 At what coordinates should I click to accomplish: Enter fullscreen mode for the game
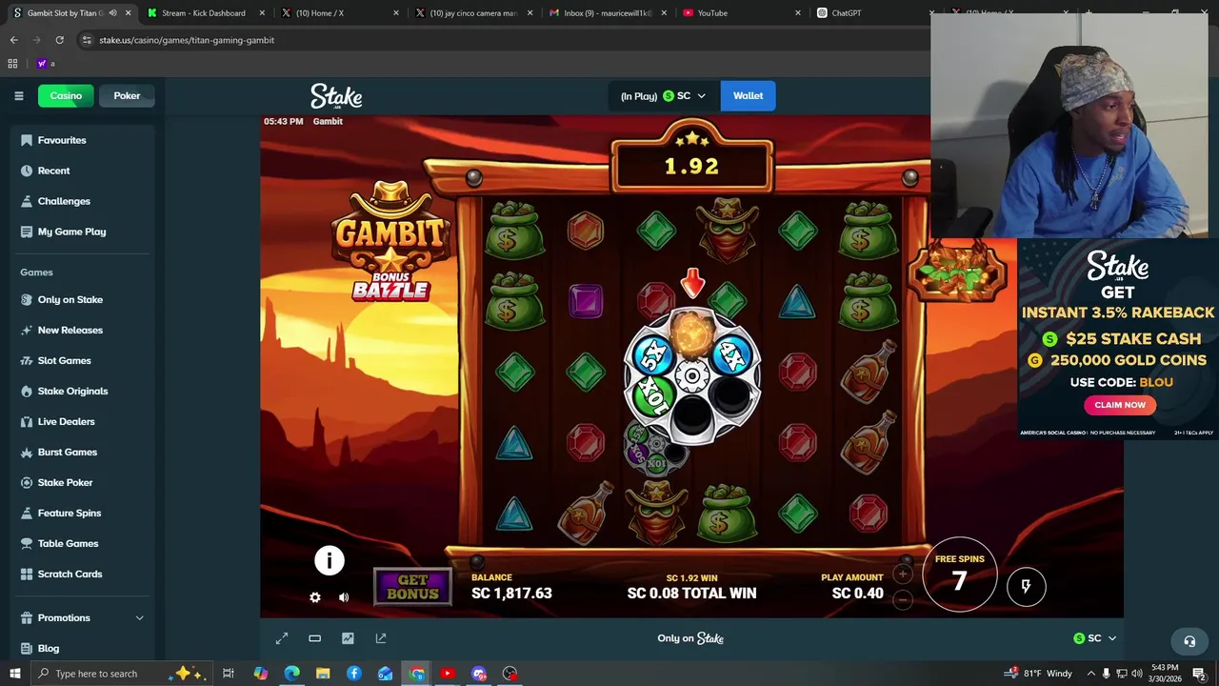point(282,638)
